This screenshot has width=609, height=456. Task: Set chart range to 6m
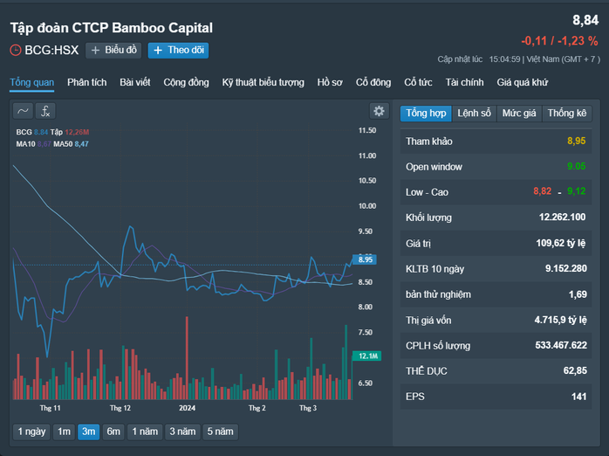113,432
